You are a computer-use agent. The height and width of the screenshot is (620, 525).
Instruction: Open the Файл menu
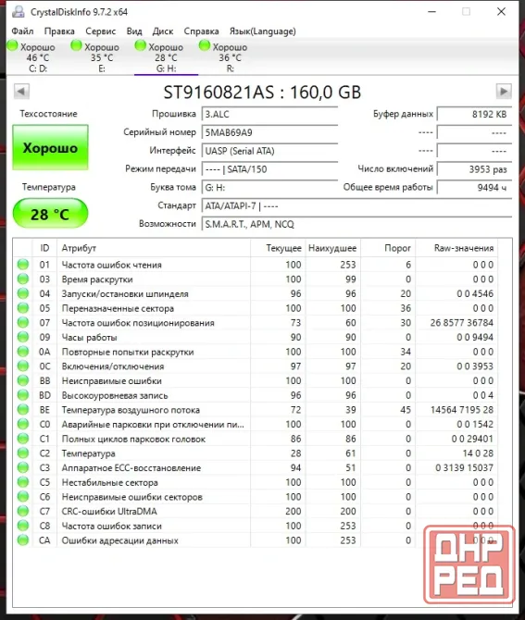tap(22, 31)
